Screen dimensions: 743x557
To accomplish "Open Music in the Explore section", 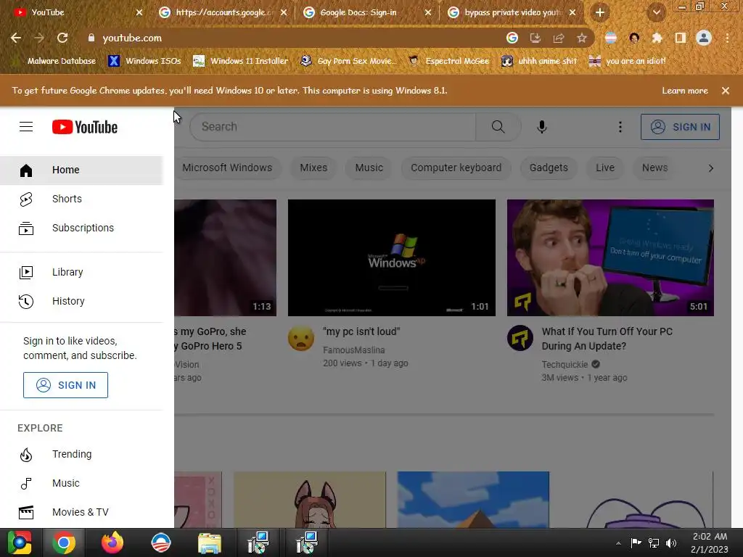I will [x=81, y=483].
